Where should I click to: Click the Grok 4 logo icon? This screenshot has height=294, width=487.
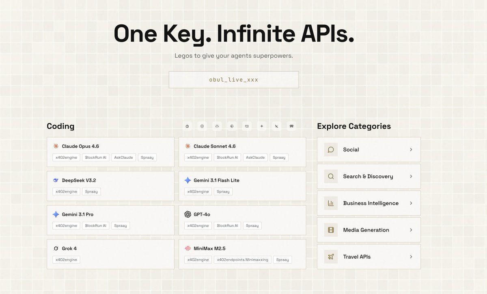[x=56, y=249]
